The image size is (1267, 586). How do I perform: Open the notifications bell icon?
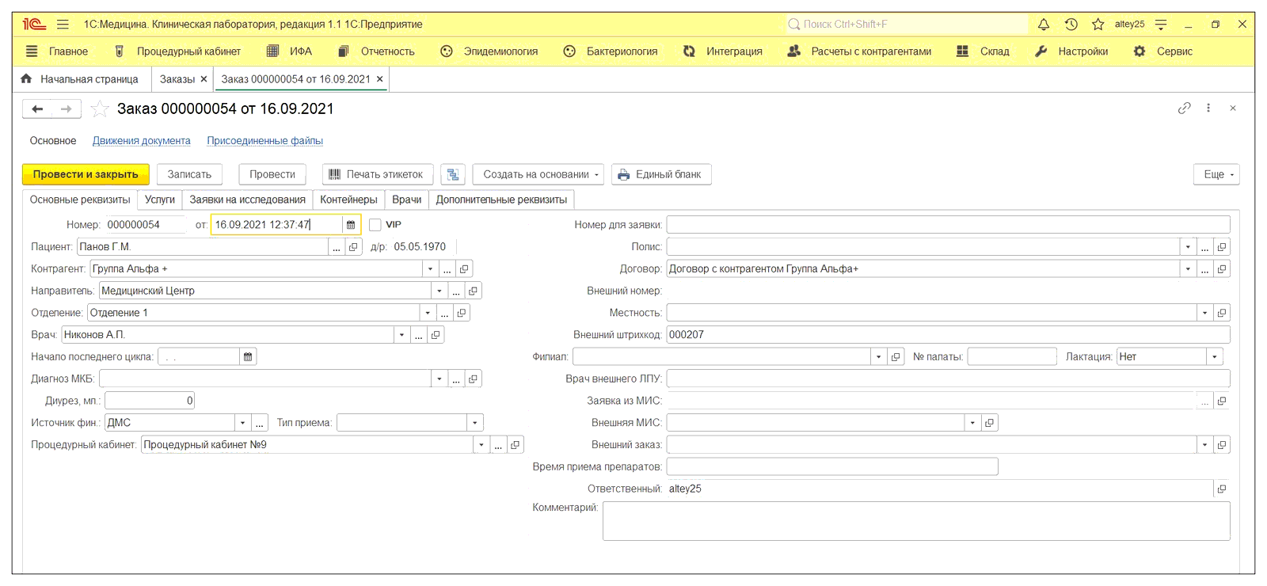click(x=1044, y=25)
